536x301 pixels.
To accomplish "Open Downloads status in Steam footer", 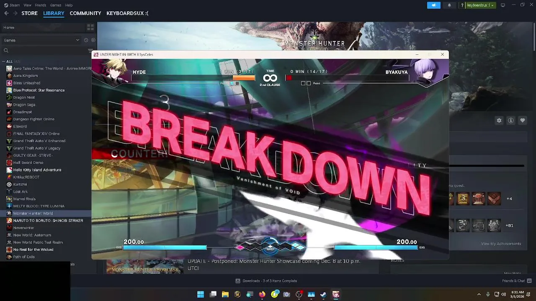I will [266, 281].
